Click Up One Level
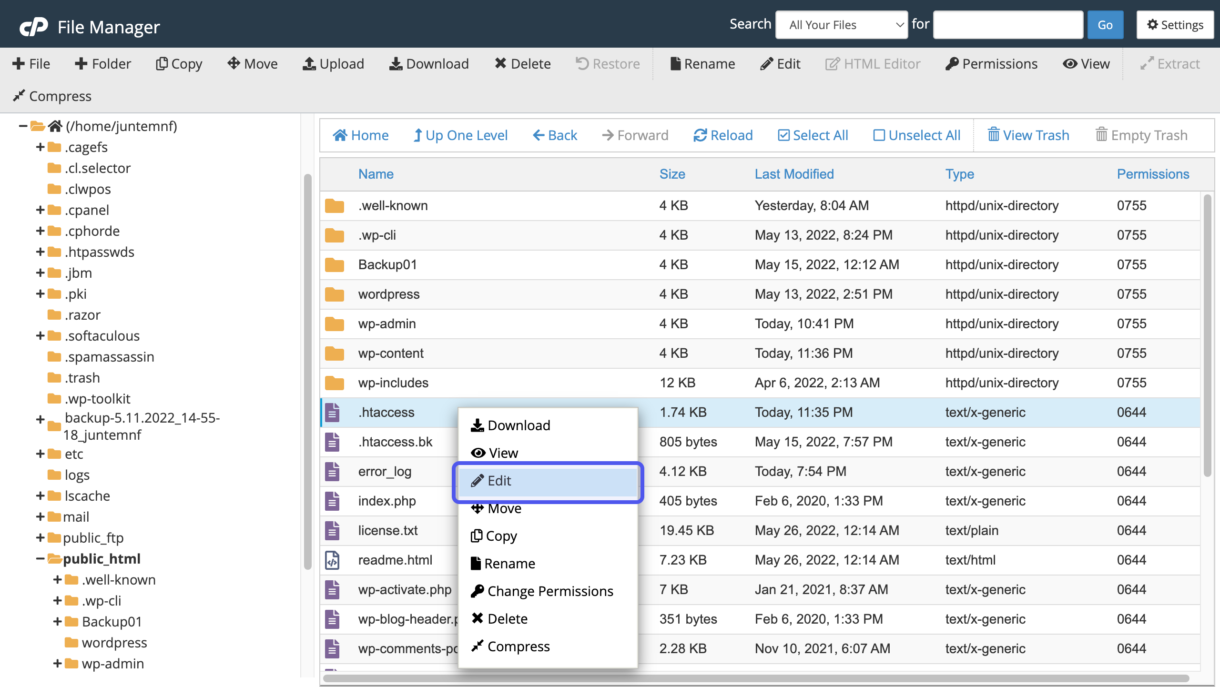This screenshot has height=687, width=1220. pyautogui.click(x=460, y=135)
